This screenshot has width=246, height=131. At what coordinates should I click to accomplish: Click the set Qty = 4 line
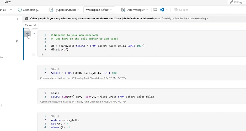[60, 124]
